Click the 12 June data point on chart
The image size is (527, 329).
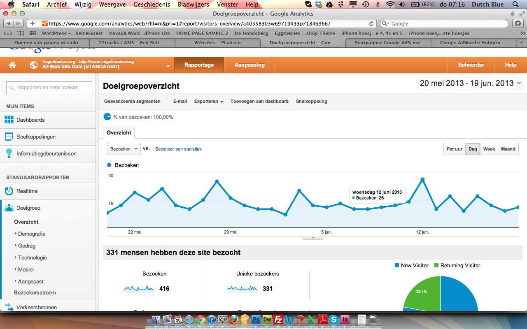(x=422, y=179)
